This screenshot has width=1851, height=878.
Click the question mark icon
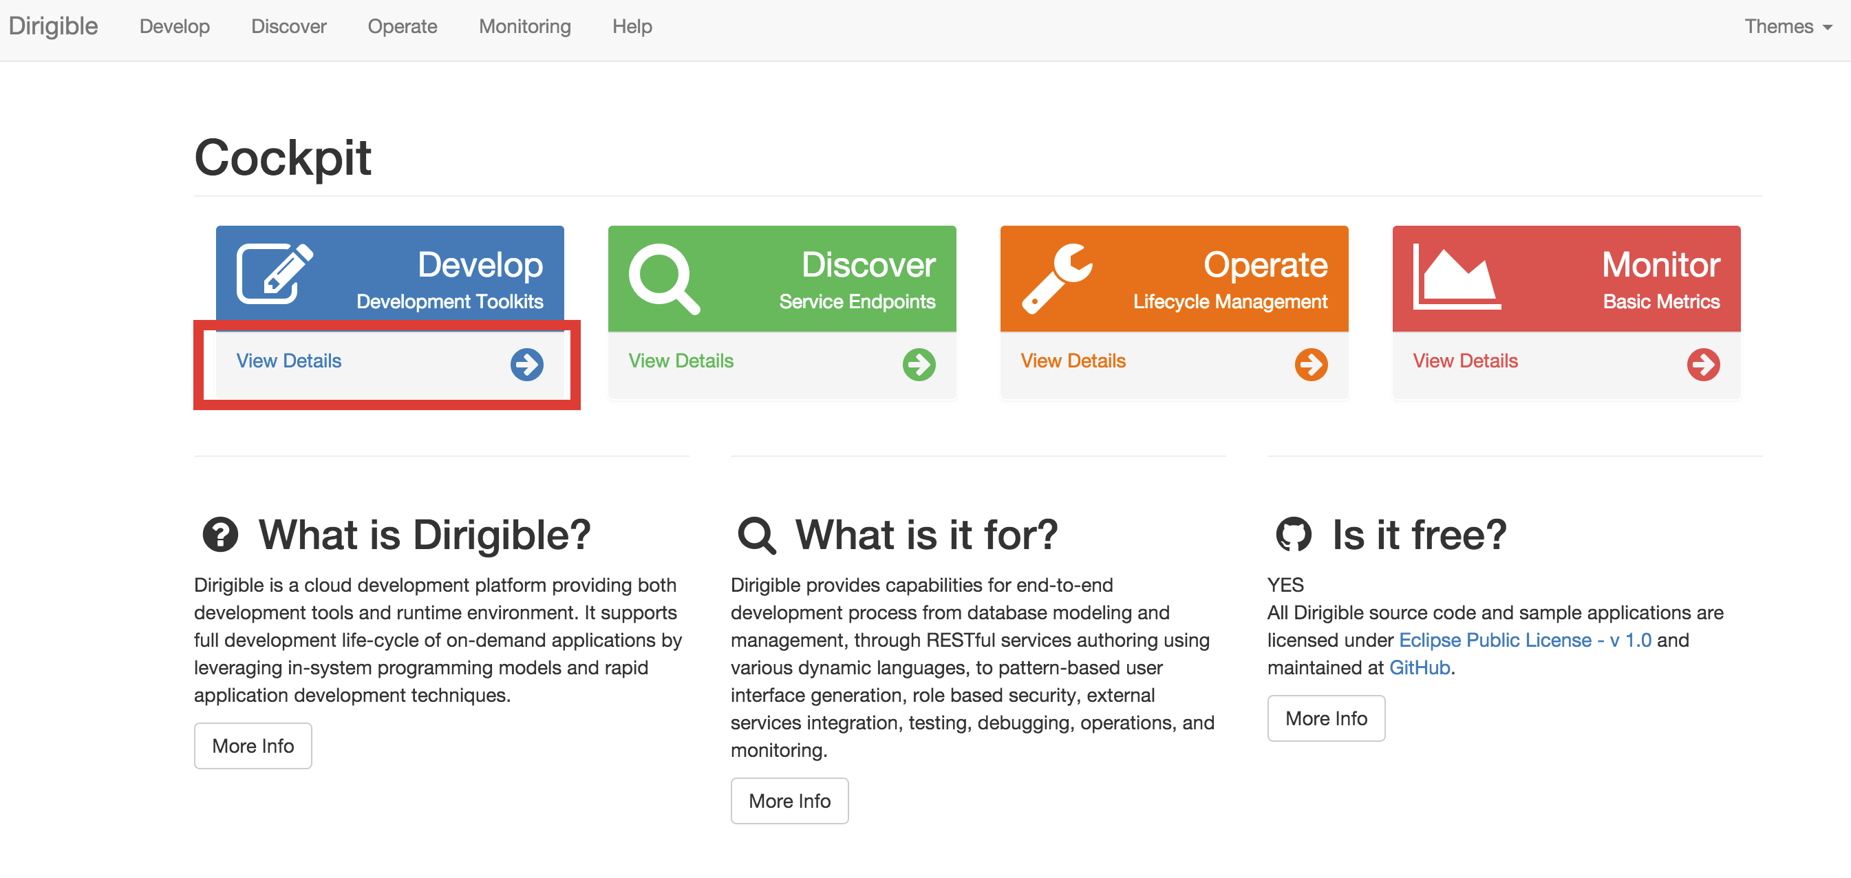(x=220, y=535)
